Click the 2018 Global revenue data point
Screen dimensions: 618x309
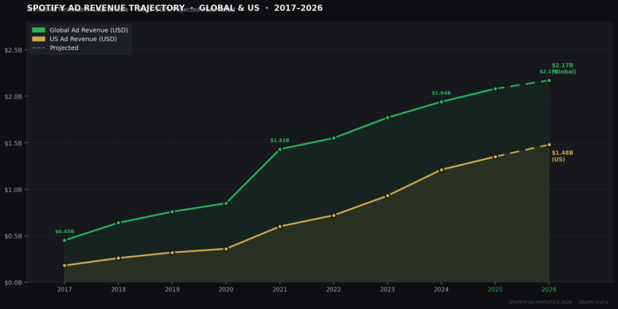tap(118, 223)
